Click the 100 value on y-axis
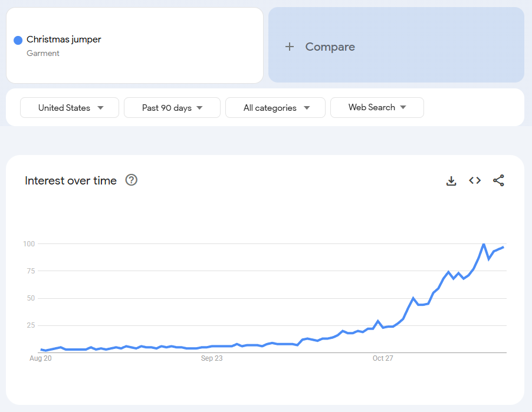532x412 pixels. coord(29,244)
